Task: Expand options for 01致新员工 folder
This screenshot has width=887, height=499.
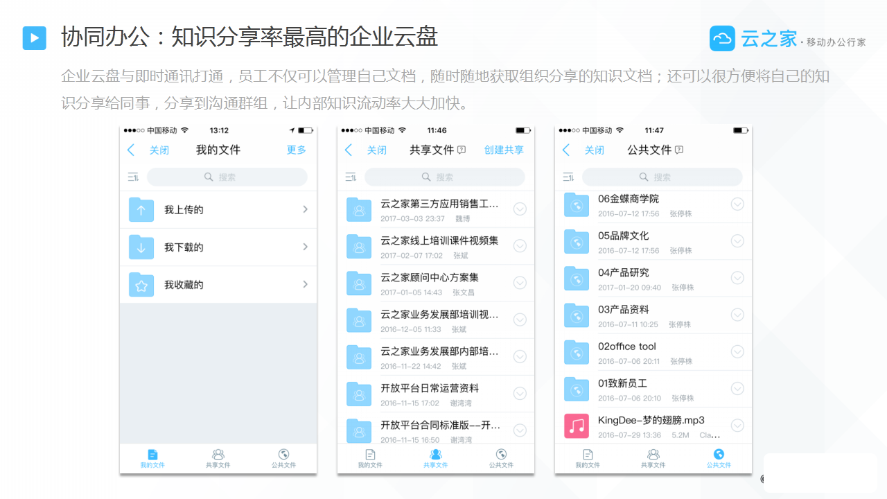Action: tap(737, 388)
